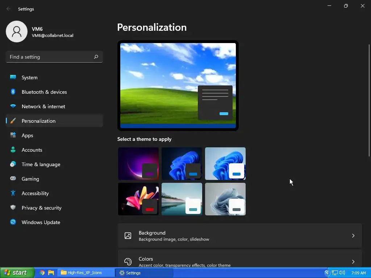Viewport: 371px width, 278px height.
Task: Click the Colors palette icon
Action: (x=128, y=262)
